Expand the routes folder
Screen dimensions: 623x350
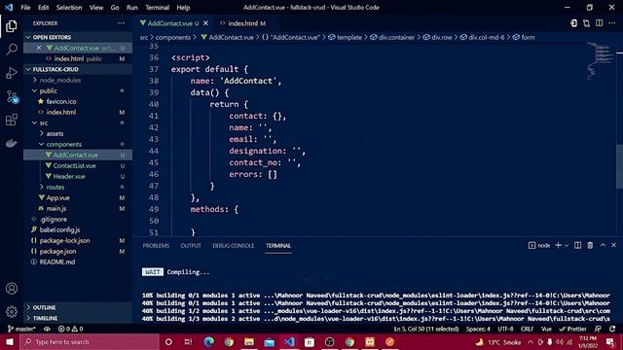tap(78, 187)
